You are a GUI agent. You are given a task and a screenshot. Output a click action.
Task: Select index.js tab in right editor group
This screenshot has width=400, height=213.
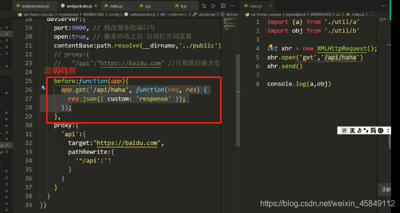pyautogui.click(x=258, y=6)
